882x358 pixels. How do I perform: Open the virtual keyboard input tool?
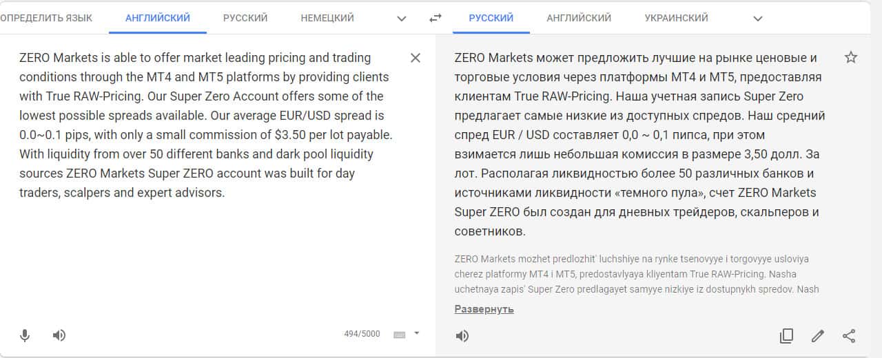[x=400, y=335]
